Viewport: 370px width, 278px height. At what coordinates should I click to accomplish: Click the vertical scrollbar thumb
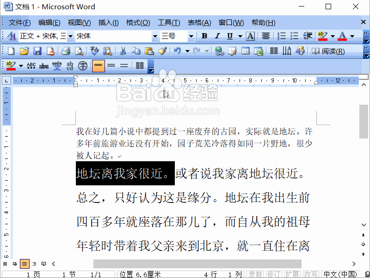[364, 122]
